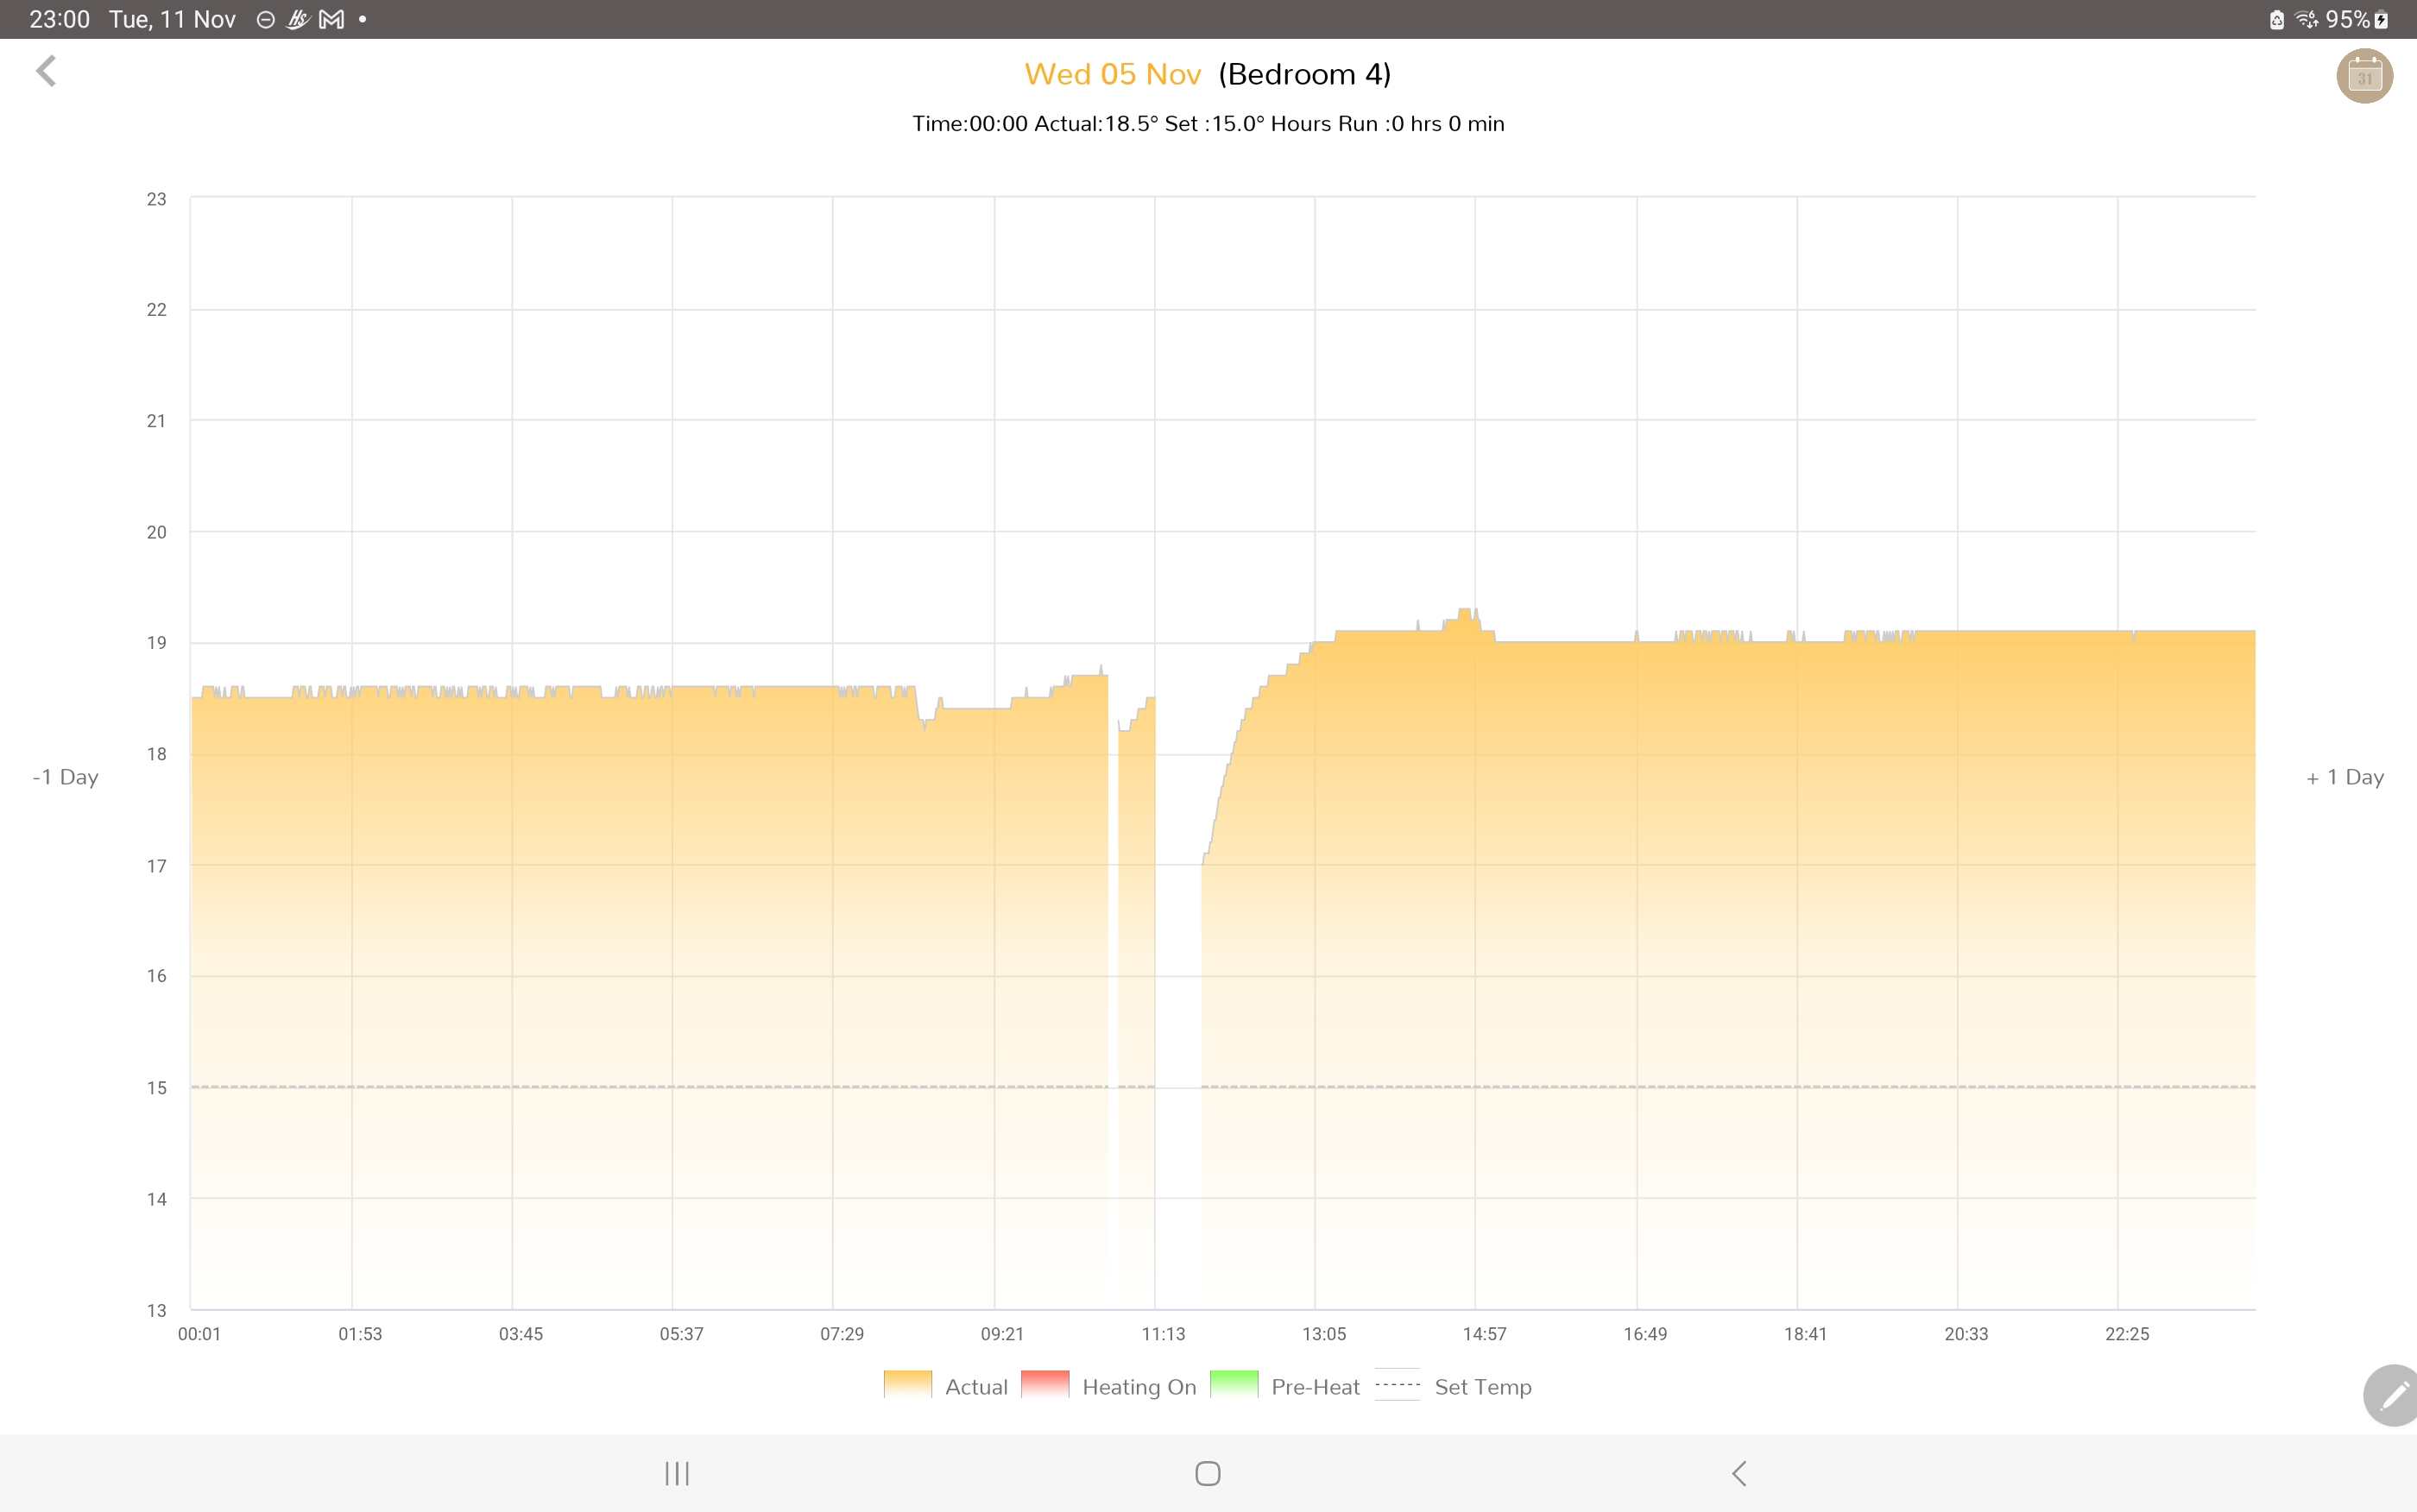
Task: Tap the Gmail notification icon
Action: click(332, 19)
